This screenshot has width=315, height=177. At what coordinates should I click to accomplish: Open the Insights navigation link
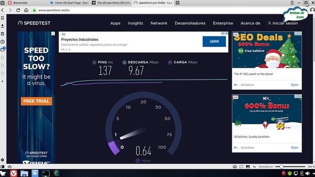[x=136, y=23]
